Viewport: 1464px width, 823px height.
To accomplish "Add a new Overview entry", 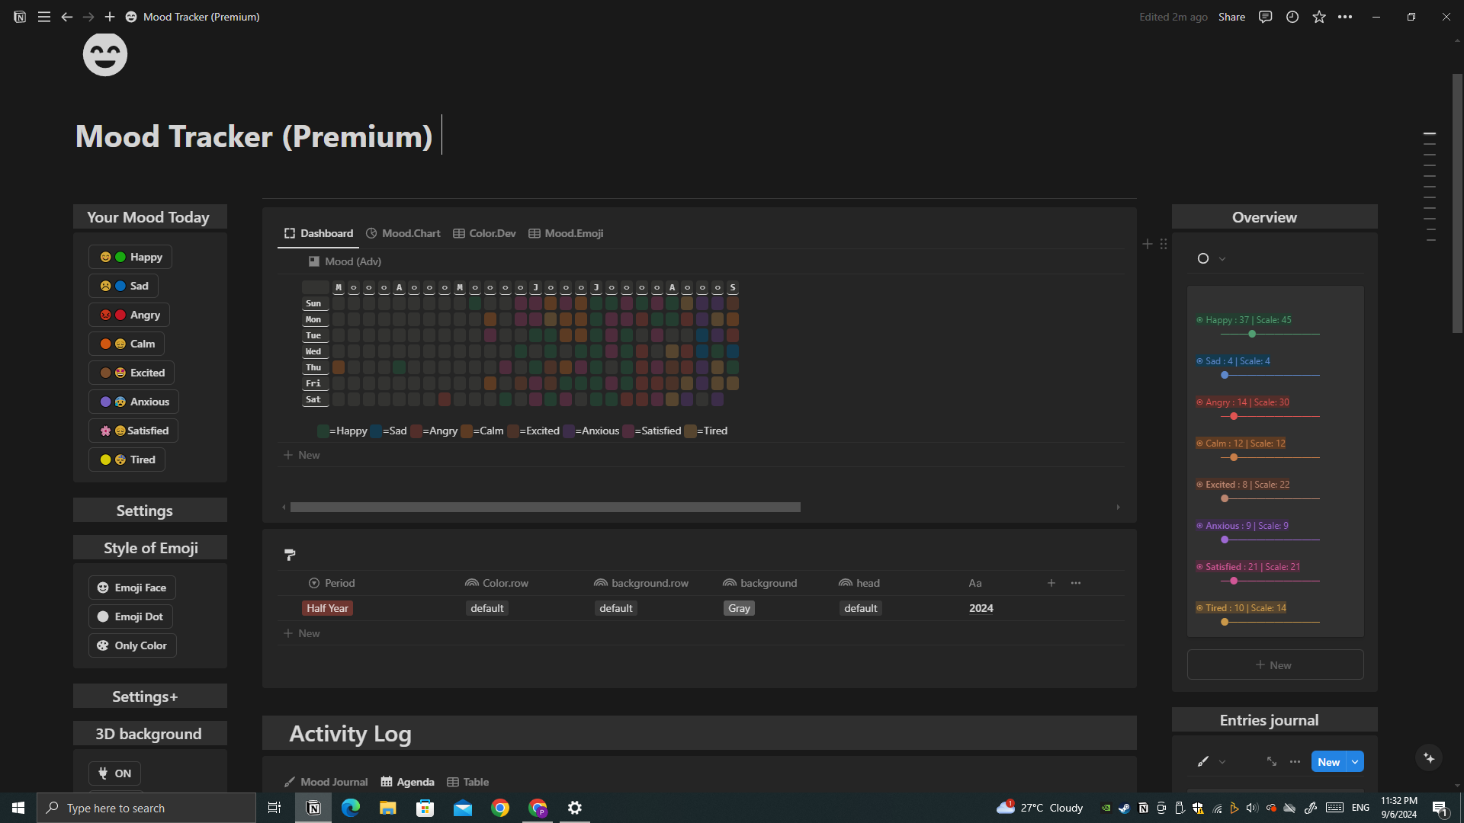I will 1275,665.
